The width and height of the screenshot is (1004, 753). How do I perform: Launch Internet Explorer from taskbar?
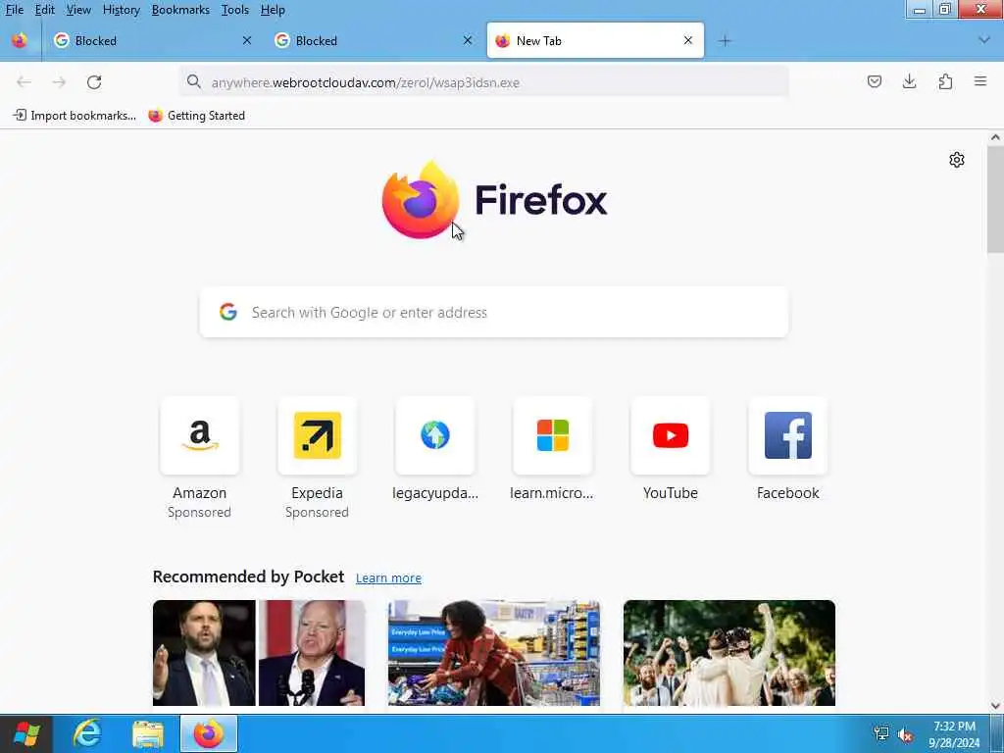point(87,733)
